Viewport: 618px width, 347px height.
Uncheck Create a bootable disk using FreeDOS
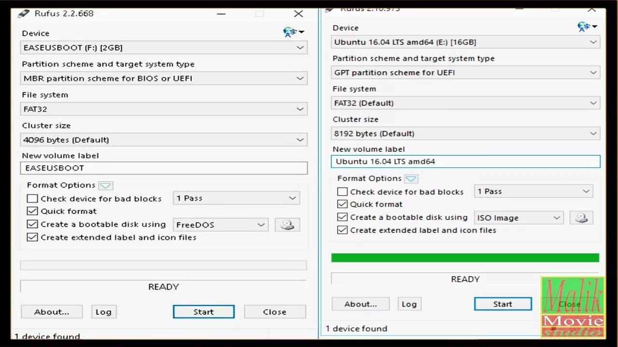click(x=32, y=224)
